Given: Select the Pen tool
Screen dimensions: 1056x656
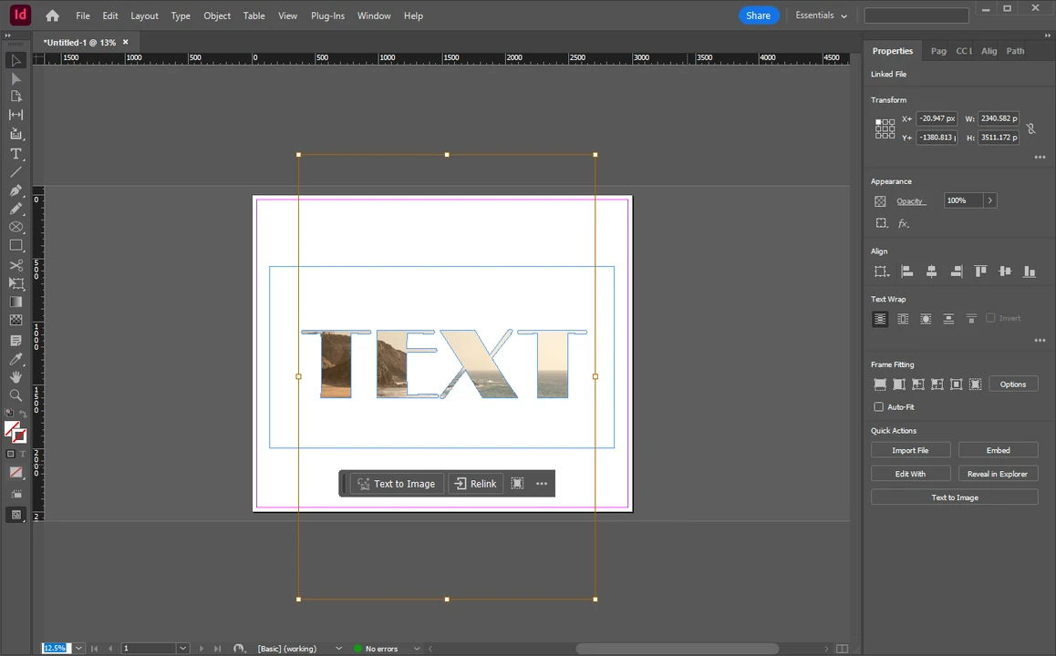Looking at the screenshot, I should pos(16,190).
